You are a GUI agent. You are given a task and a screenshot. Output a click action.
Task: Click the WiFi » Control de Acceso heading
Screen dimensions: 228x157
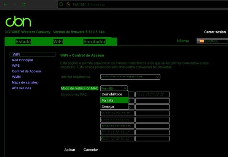[82, 55]
